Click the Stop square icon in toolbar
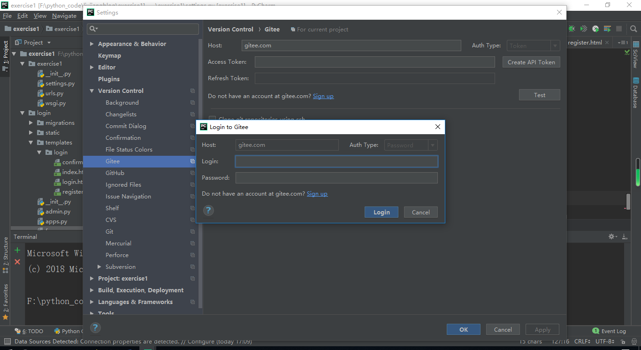The image size is (641, 350). click(x=619, y=29)
